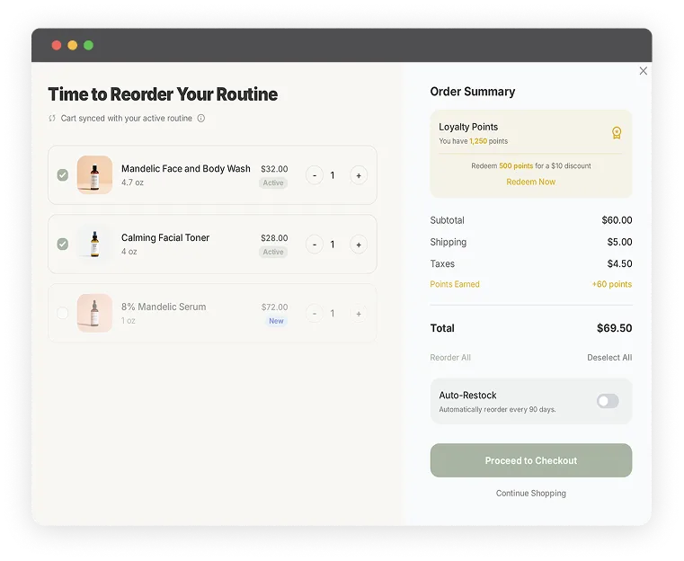
Task: Click the loyalty points medal icon
Action: pyautogui.click(x=617, y=133)
